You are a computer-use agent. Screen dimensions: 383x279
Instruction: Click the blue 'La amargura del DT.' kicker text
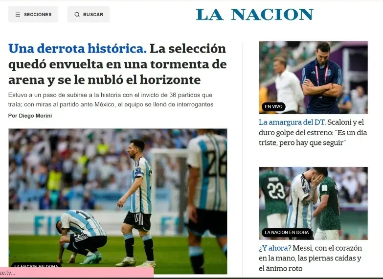pos(292,122)
